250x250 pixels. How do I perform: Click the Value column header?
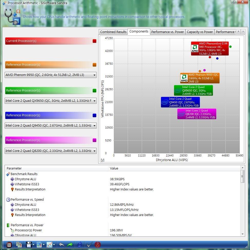pyautogui.click(x=174, y=168)
